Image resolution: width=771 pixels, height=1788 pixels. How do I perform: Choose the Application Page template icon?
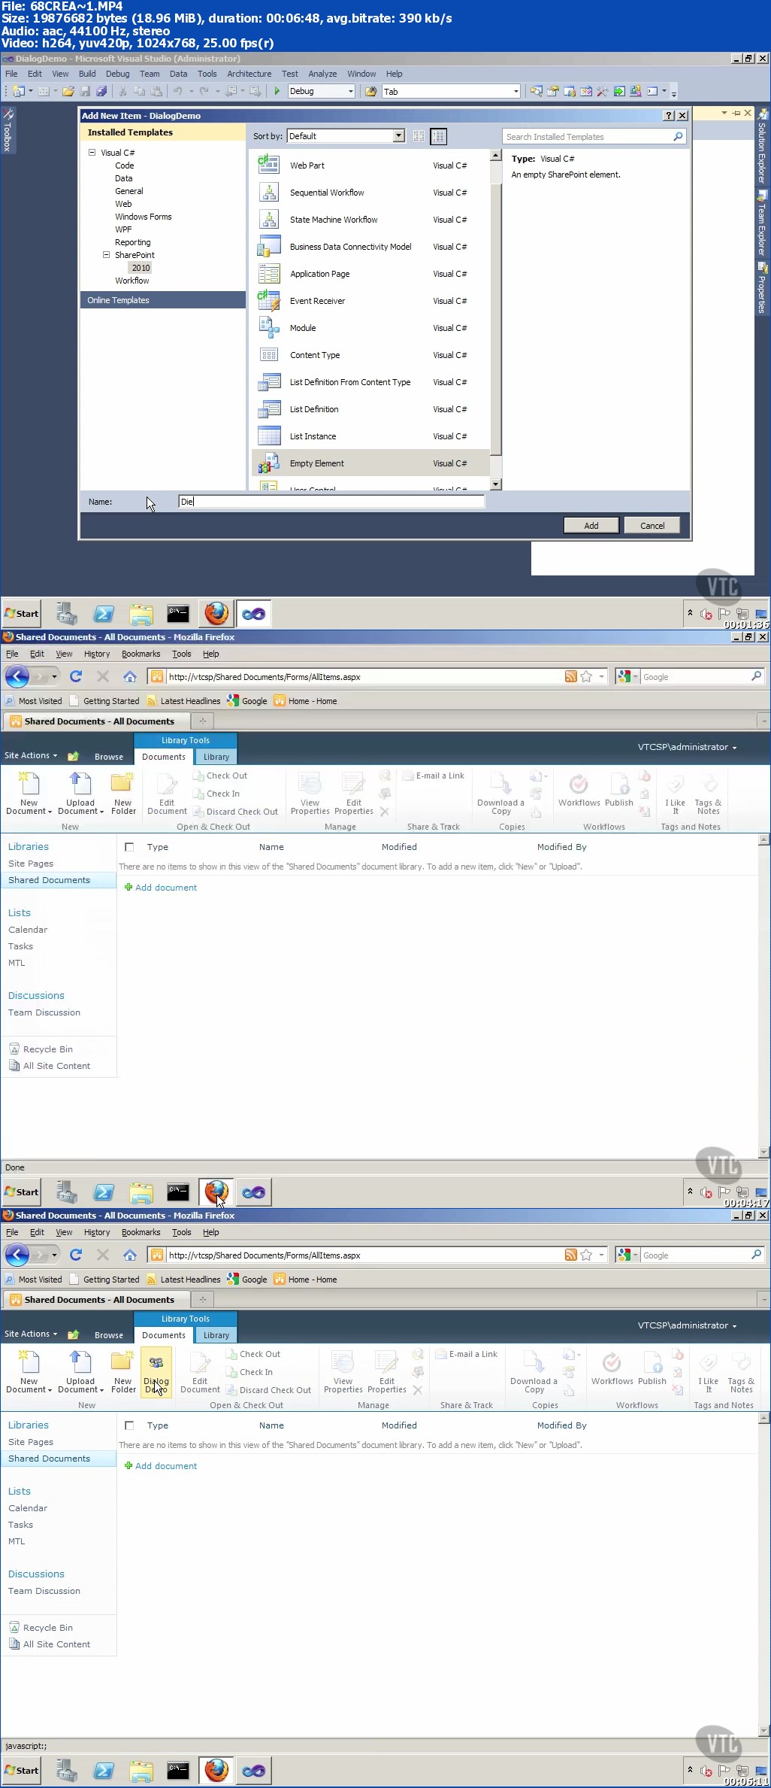[269, 274]
